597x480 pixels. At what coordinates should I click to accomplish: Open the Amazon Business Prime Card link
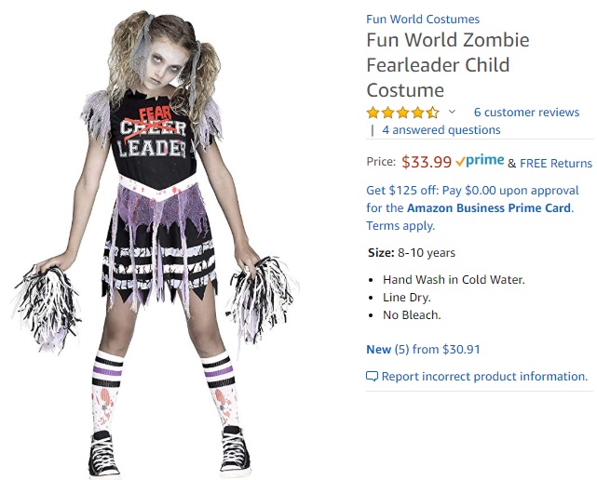489,208
